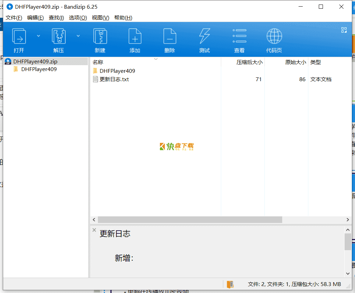Click the horizontal scrollbar thumb in file list
Screen dimensions: 355x293
point(190,219)
